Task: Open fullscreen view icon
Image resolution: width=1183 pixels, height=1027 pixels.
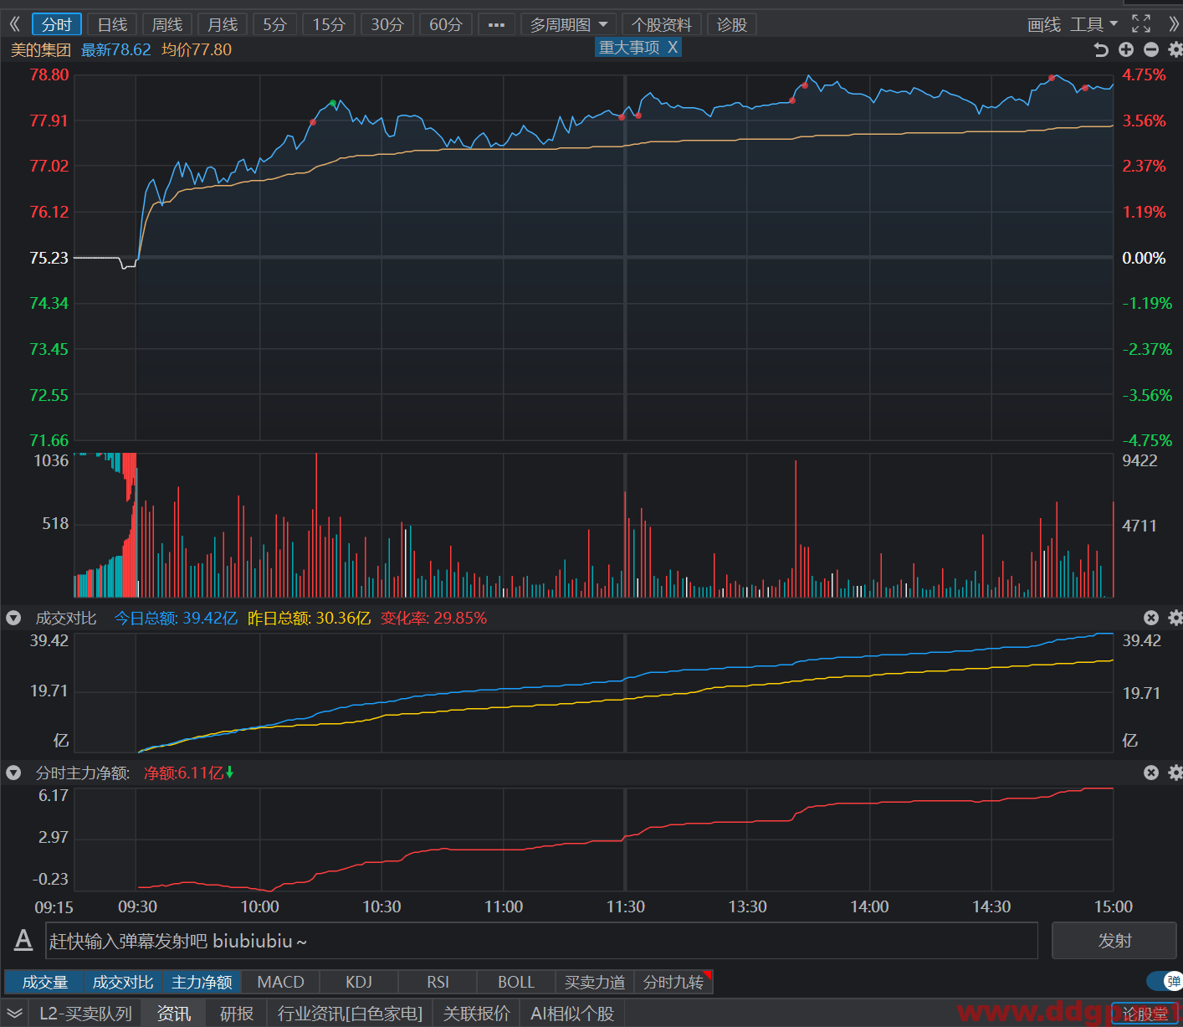Action: pos(1141,24)
